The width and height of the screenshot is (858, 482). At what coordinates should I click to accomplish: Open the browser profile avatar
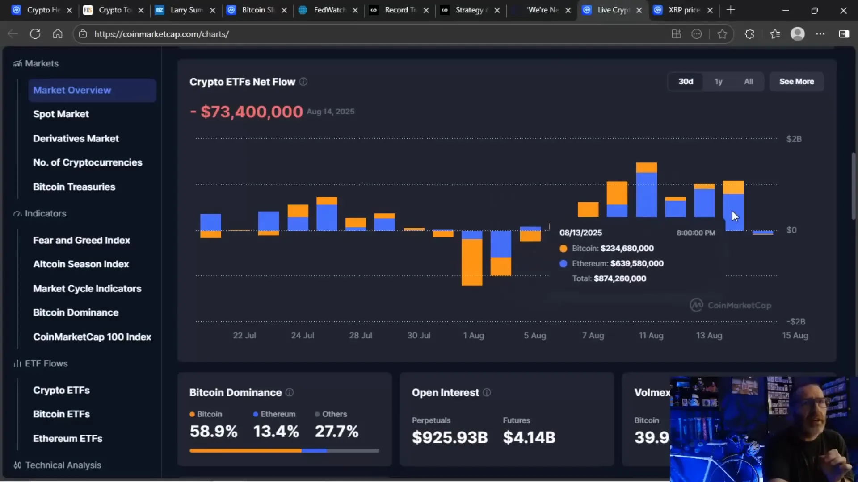point(798,34)
